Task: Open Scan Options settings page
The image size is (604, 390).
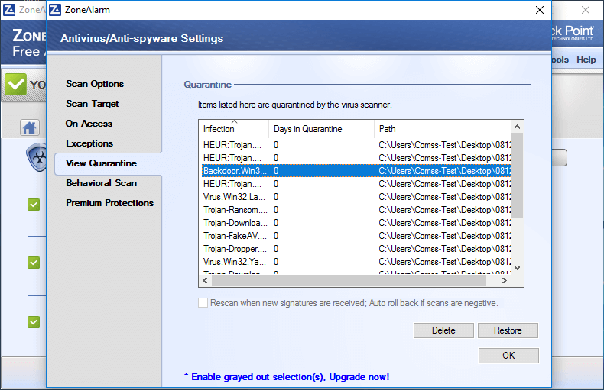Action: 95,84
